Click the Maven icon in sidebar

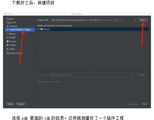pos(8,34)
